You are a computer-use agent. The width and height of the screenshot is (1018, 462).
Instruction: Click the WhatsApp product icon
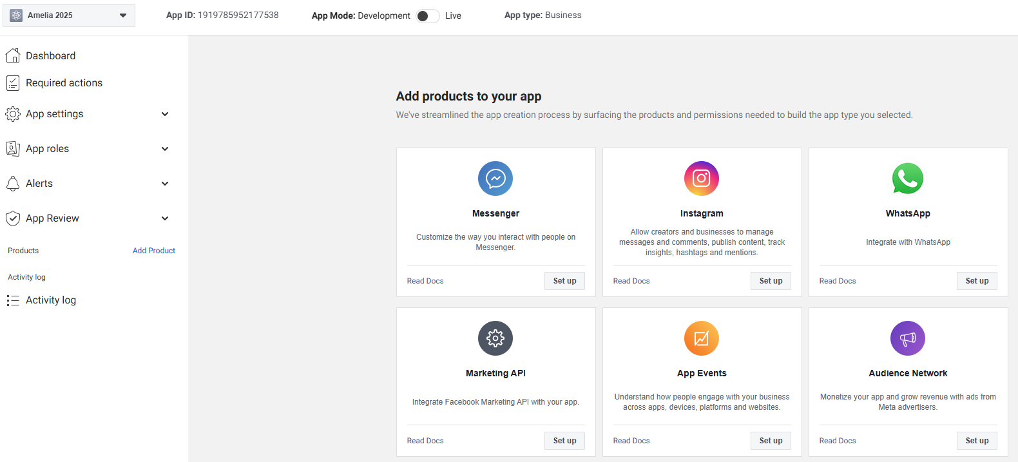[x=908, y=178]
